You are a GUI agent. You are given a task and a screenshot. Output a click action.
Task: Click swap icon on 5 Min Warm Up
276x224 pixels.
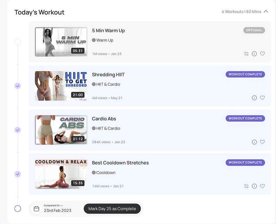point(246,54)
